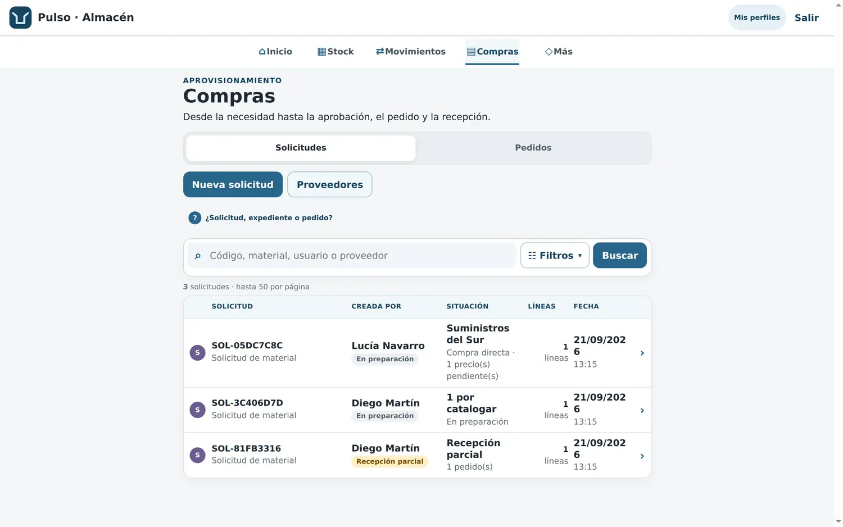
Task: Click Salir to log out
Action: (806, 17)
